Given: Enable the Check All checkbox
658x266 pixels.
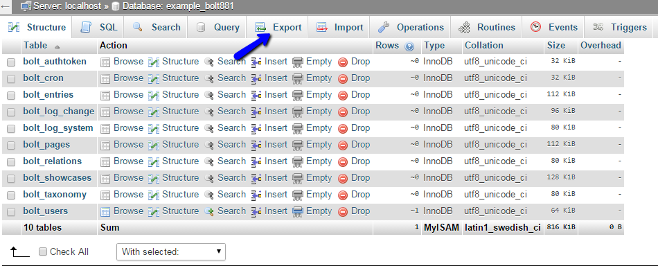Looking at the screenshot, I should (x=43, y=251).
